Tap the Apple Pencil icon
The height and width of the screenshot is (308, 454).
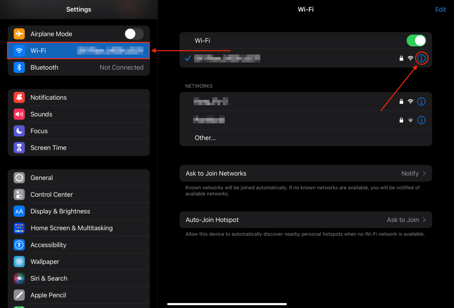[x=19, y=295]
